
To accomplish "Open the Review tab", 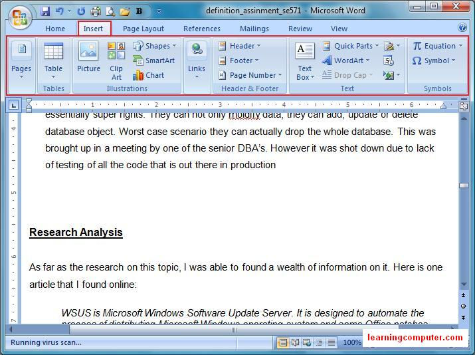I will (300, 29).
